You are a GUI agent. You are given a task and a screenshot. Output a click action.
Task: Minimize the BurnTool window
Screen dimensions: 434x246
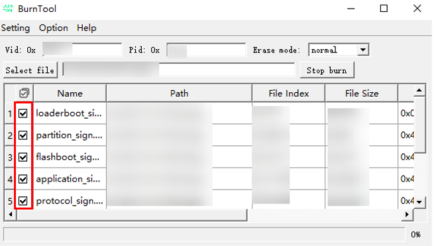[x=351, y=9]
